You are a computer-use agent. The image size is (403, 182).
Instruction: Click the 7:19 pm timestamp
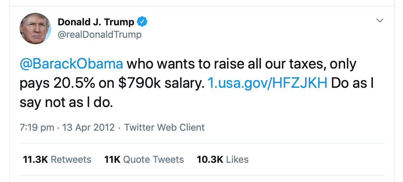tap(37, 127)
